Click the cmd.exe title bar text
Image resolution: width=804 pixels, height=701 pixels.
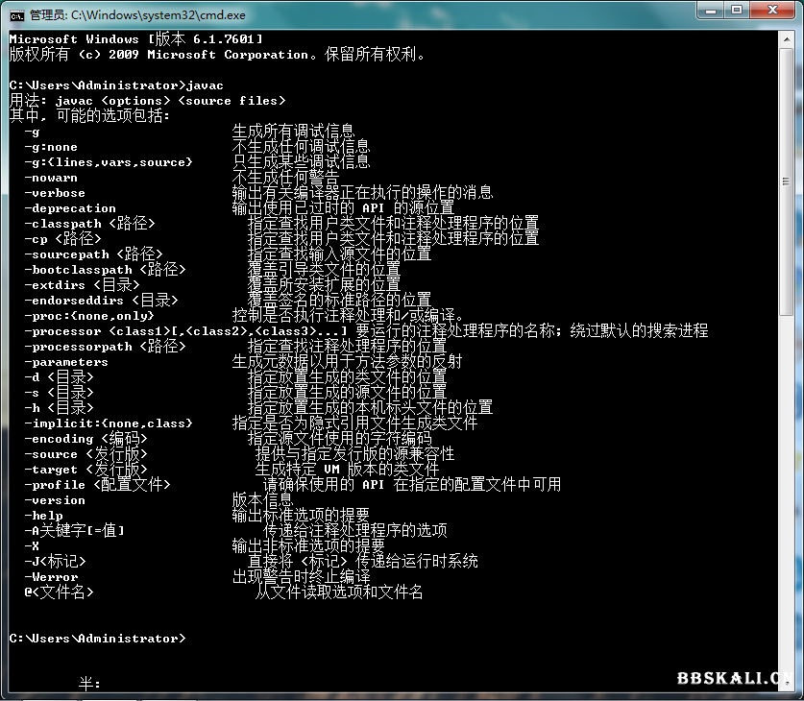(x=137, y=14)
